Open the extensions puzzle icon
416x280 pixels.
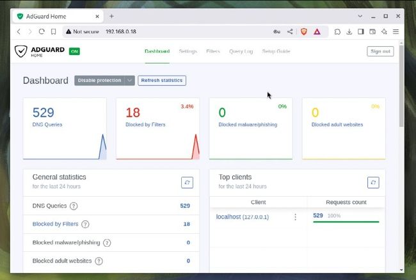tap(337, 31)
